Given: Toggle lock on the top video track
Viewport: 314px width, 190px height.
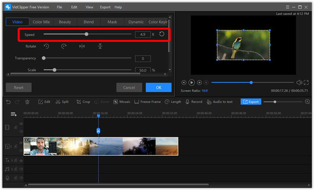Looking at the screenshot, I should tap(15, 127).
